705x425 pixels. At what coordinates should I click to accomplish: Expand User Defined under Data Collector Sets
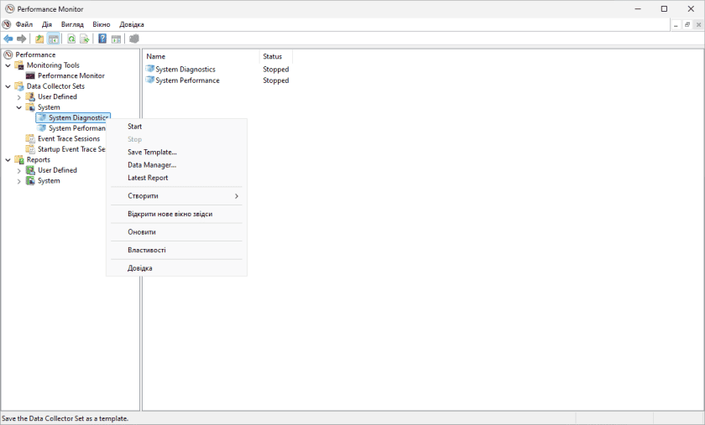pos(19,97)
